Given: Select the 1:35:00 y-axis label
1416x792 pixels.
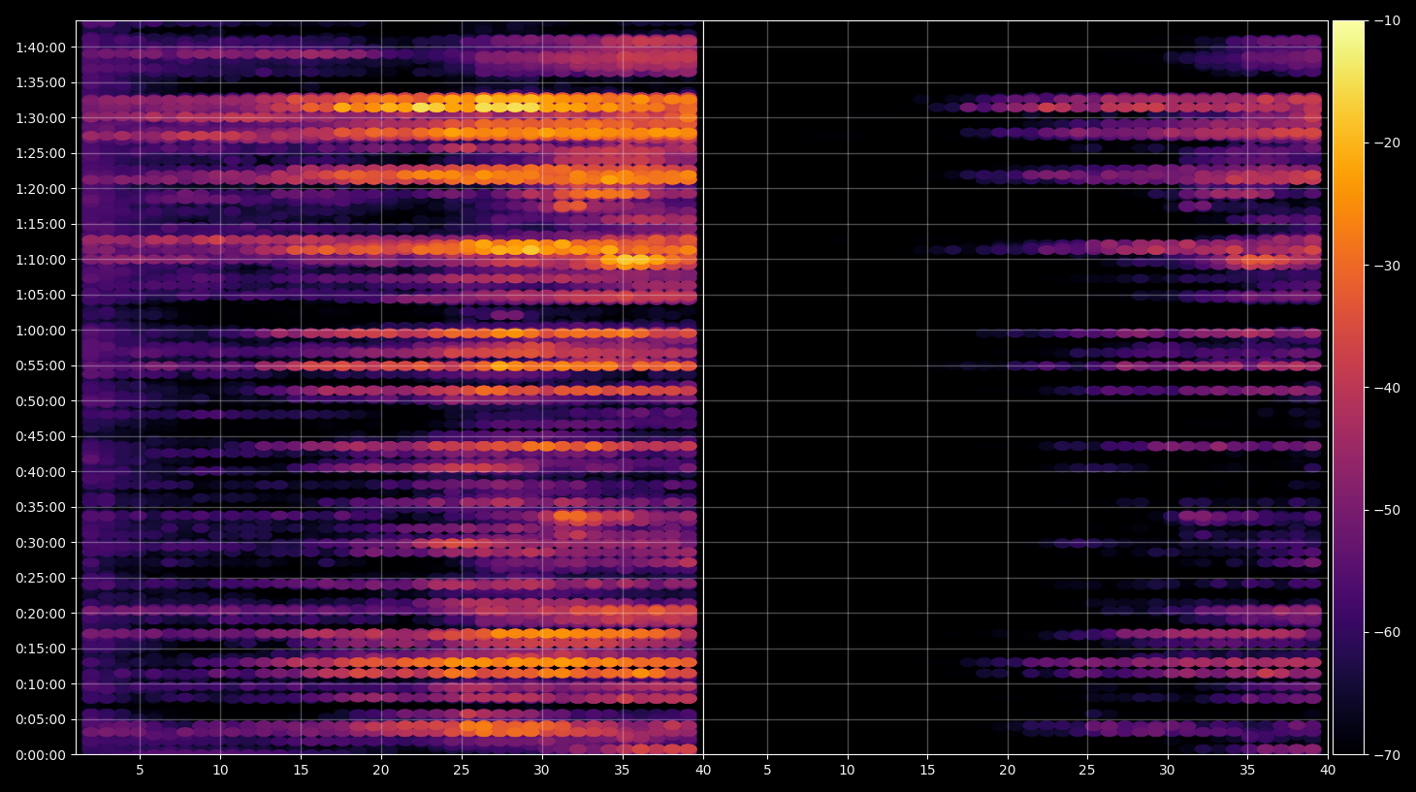Looking at the screenshot, I should tap(41, 82).
